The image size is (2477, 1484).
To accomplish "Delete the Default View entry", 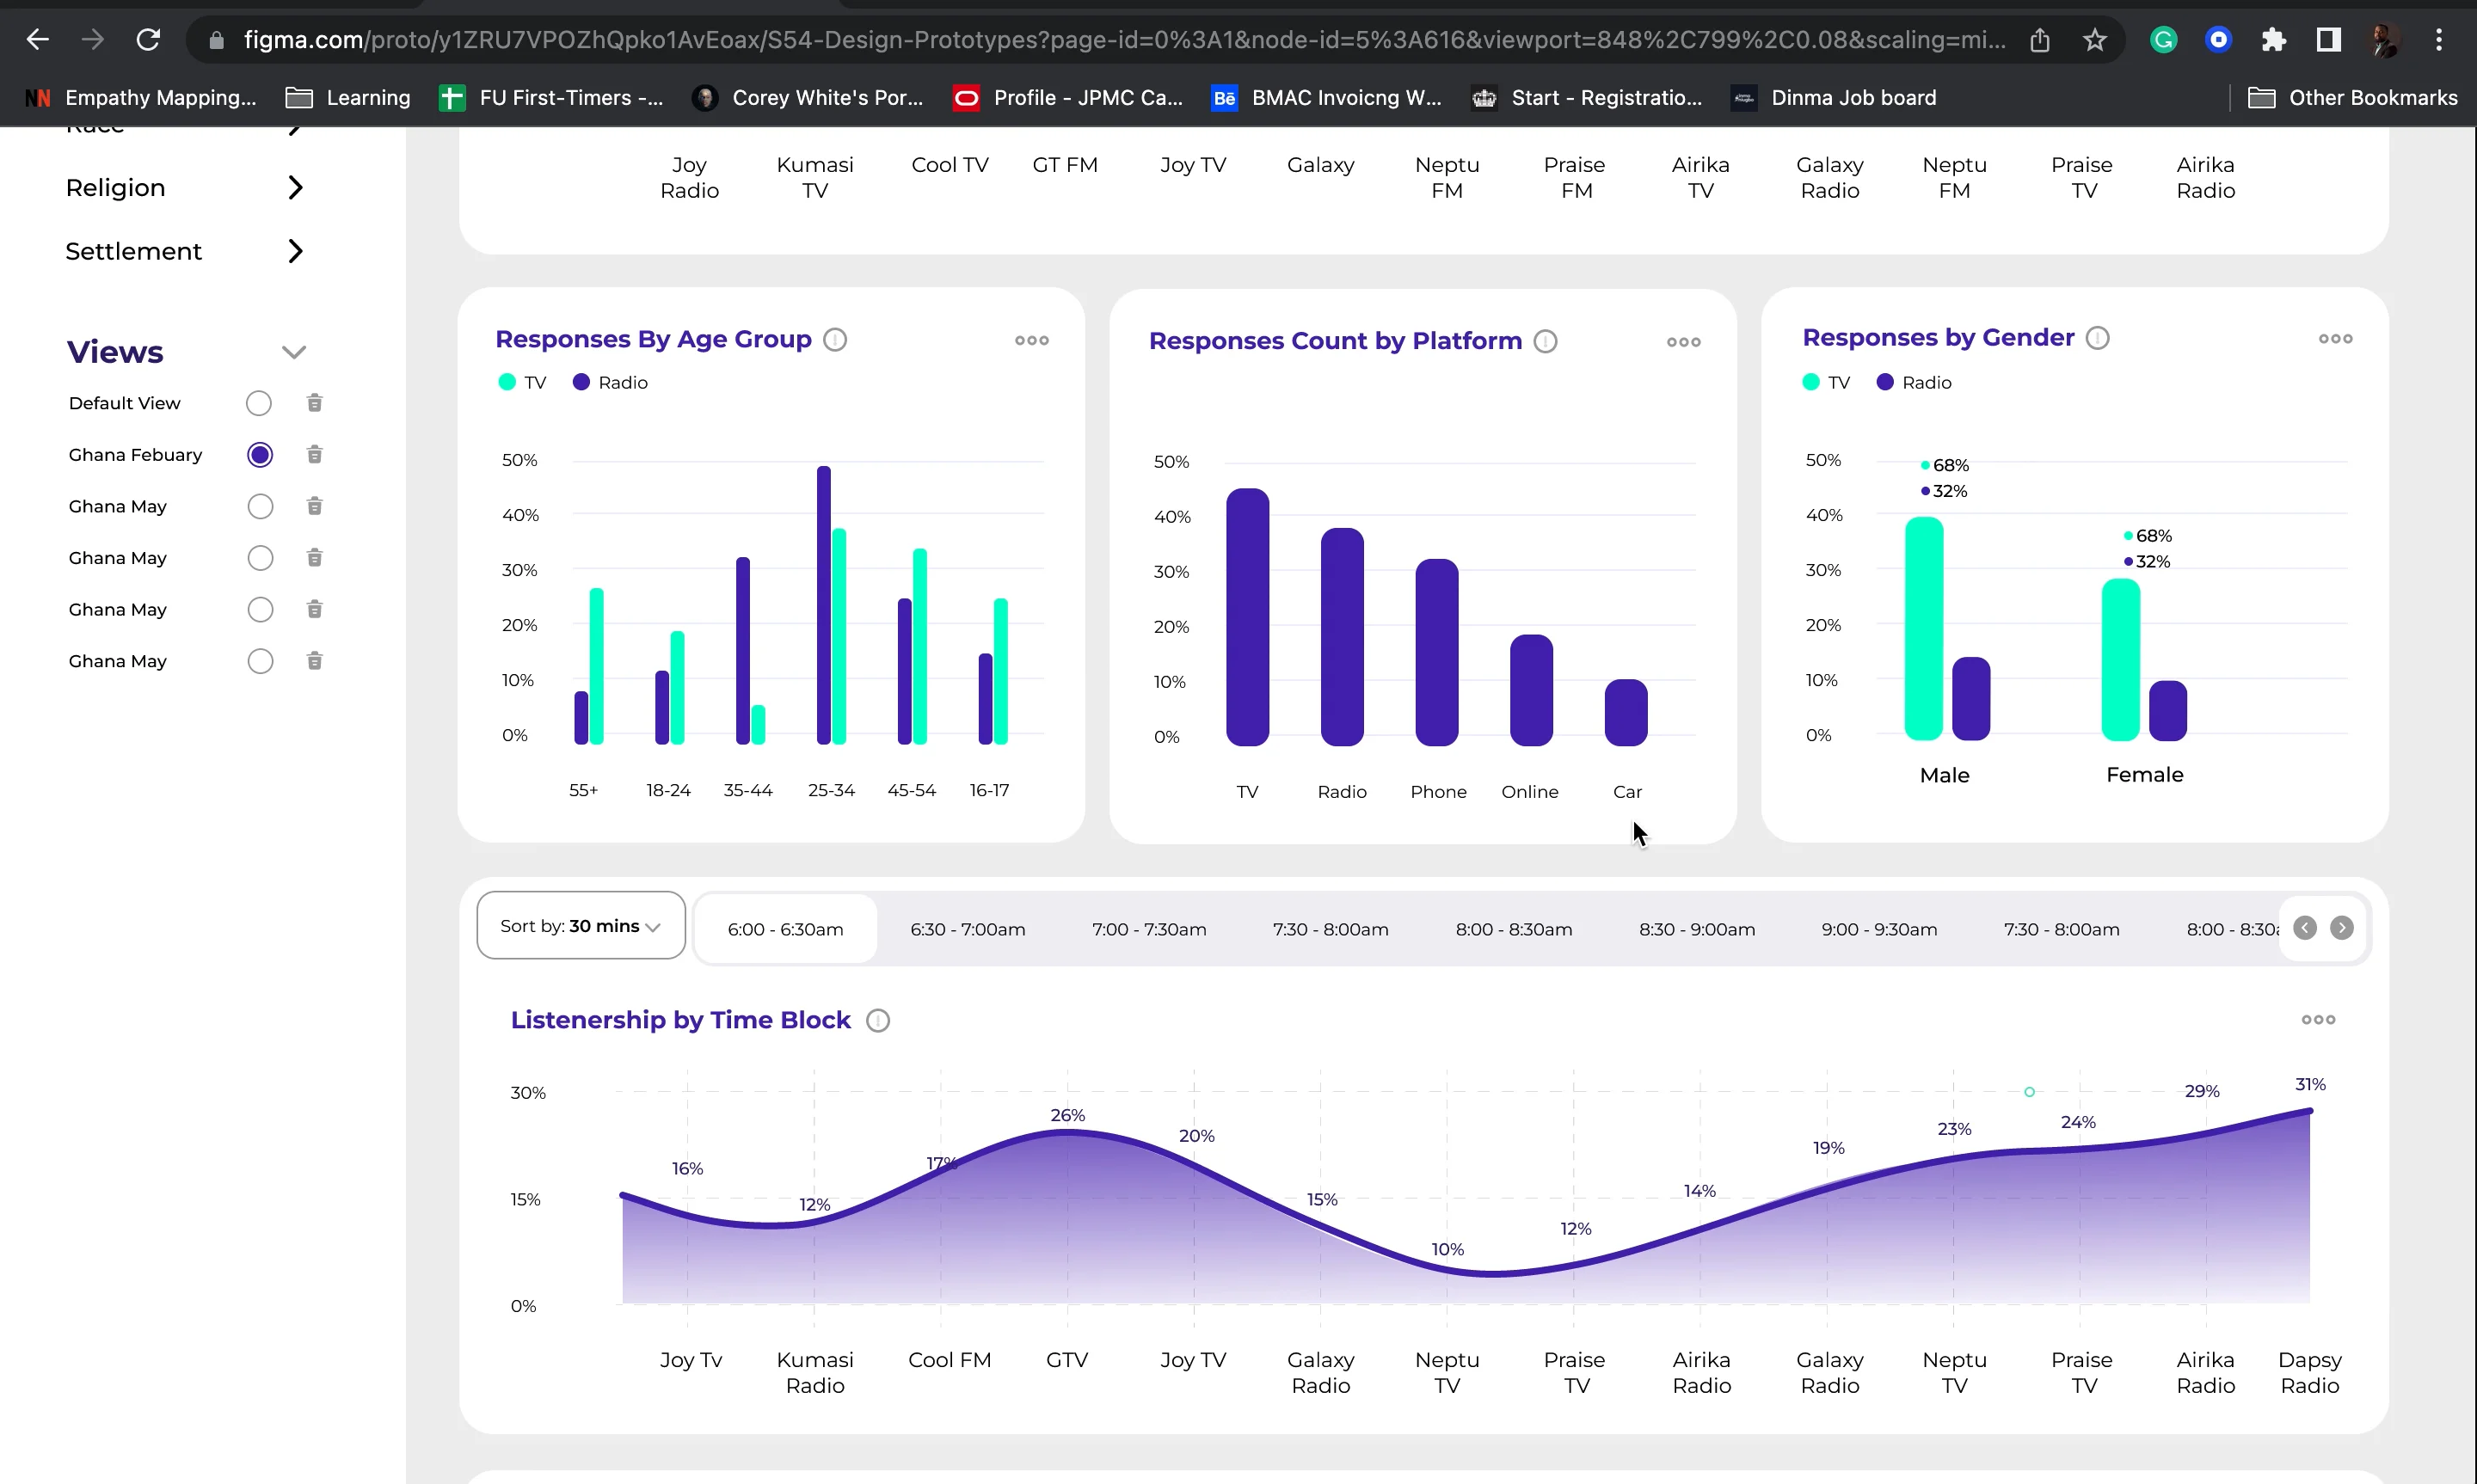I will [314, 403].
